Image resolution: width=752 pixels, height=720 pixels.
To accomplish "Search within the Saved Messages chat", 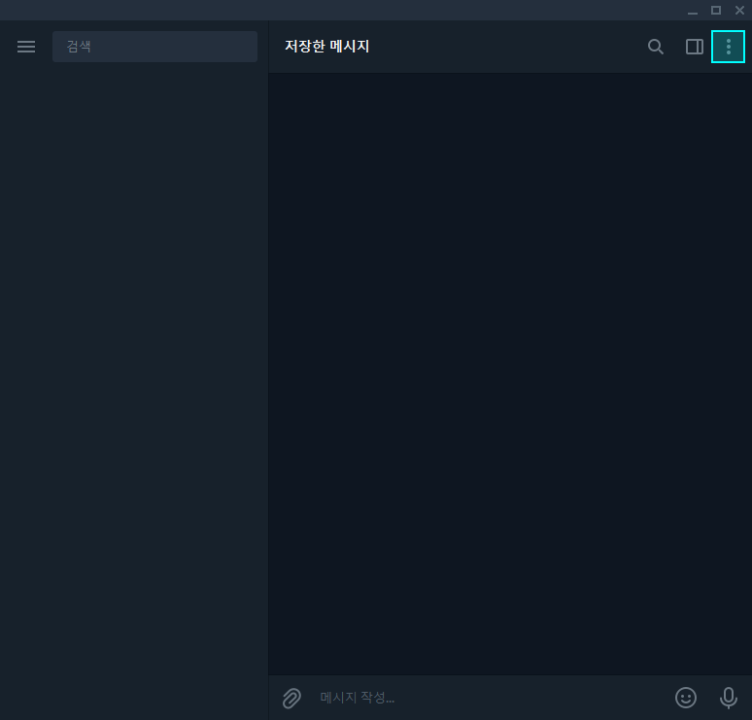I will [655, 47].
